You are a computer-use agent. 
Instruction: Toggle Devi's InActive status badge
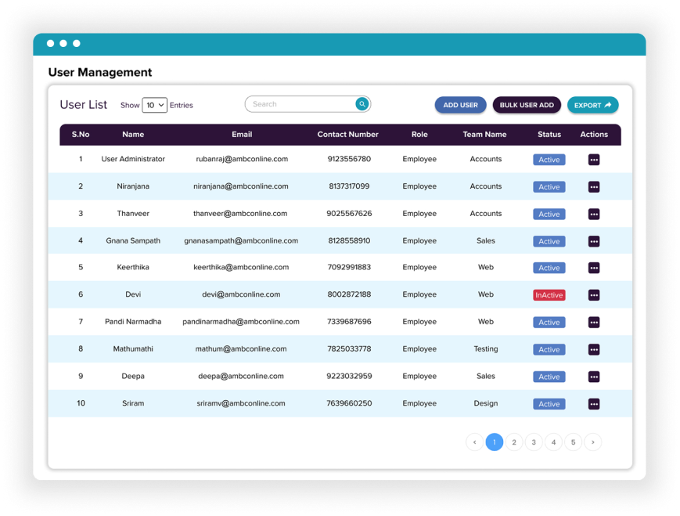click(549, 294)
